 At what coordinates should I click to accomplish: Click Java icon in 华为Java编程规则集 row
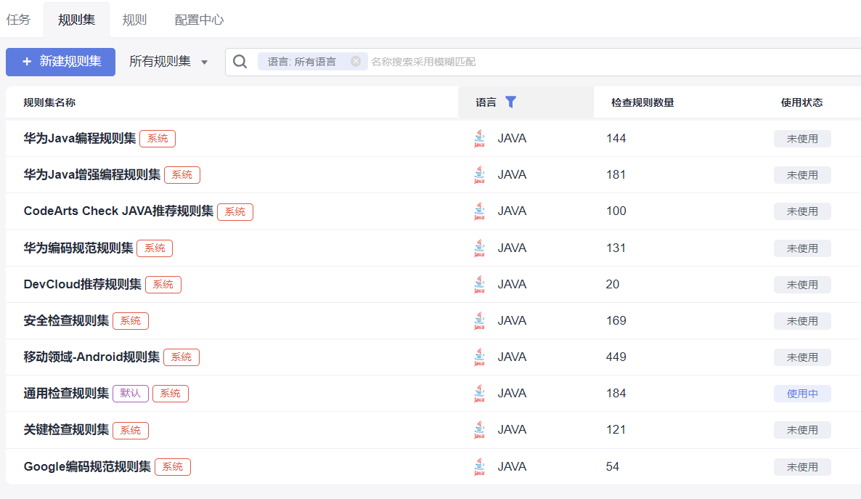tap(479, 139)
